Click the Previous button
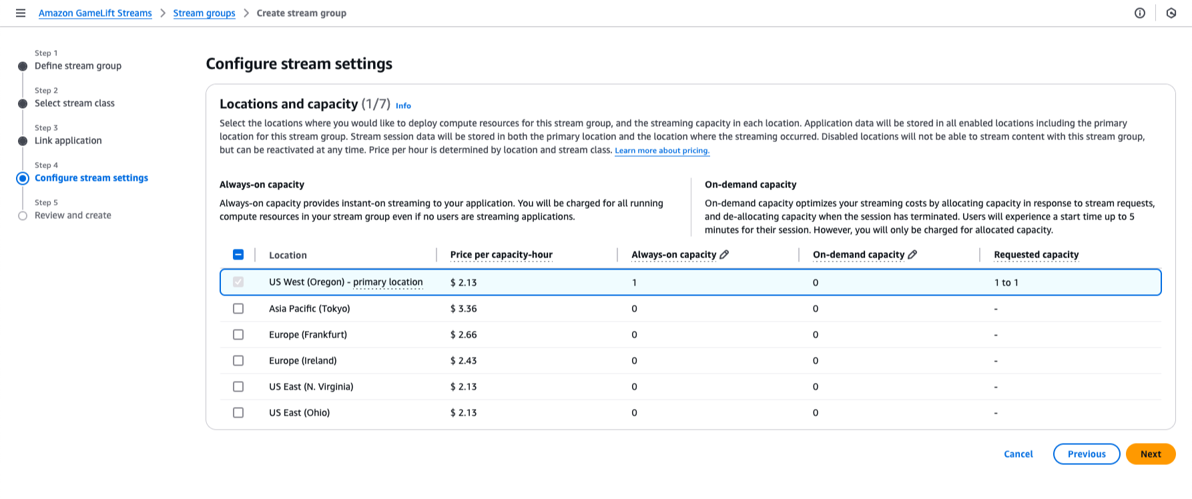 click(x=1086, y=454)
